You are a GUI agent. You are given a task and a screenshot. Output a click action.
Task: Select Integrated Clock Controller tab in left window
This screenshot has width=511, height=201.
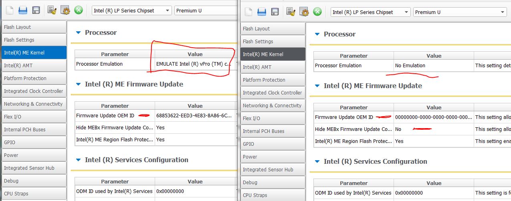click(x=34, y=91)
